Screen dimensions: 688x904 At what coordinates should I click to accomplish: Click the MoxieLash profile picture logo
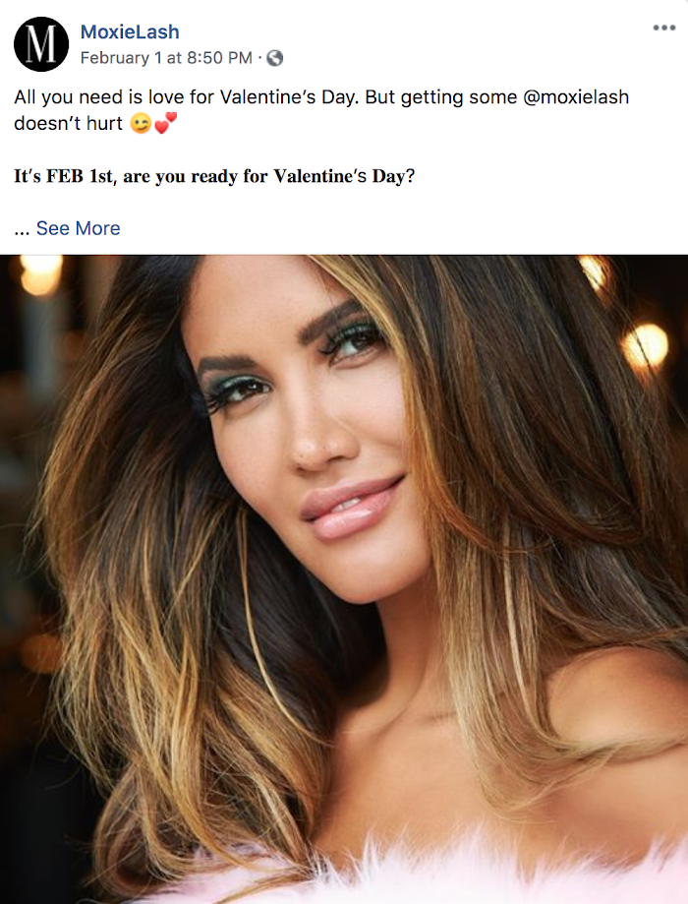(x=41, y=44)
